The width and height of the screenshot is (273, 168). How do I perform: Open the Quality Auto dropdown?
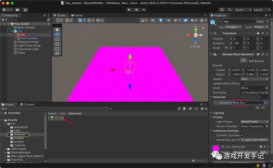point(255,79)
